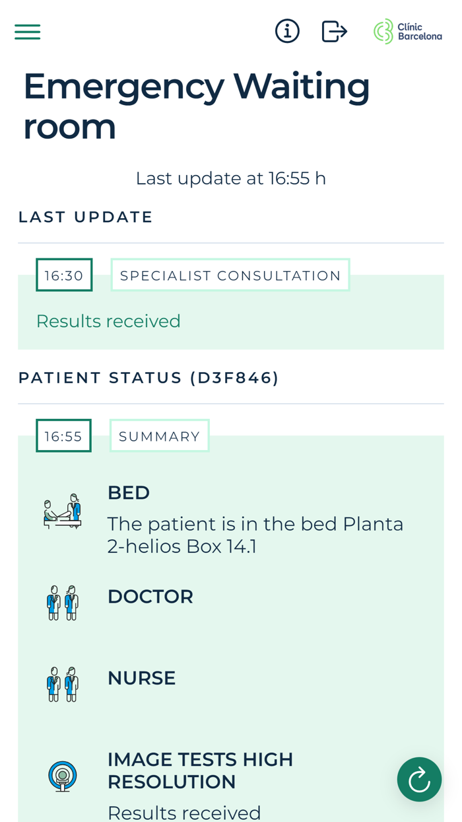Click the IMAGE TESTS HIGH RESOLUTION heading
Viewport: 462px width, 822px height.
[200, 770]
